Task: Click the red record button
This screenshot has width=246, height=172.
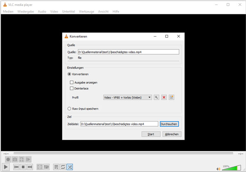Action: pos(8,159)
